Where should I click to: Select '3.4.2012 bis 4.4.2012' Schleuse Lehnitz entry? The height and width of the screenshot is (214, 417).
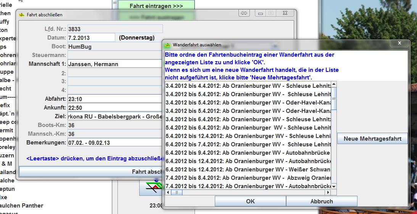(248, 86)
